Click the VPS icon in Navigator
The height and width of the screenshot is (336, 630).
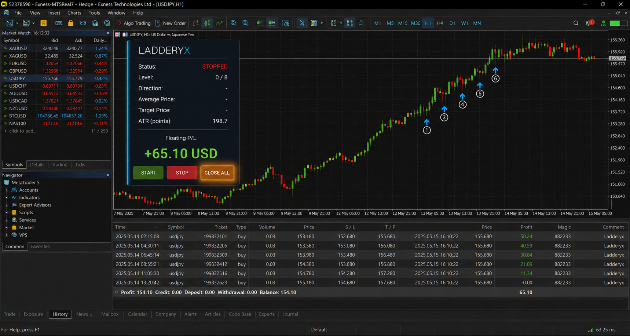coord(14,235)
